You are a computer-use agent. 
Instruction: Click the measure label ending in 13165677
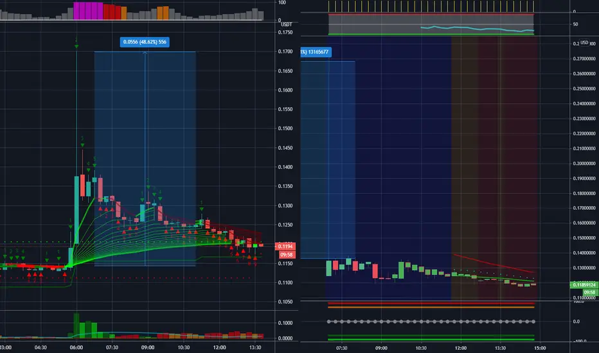tap(316, 52)
